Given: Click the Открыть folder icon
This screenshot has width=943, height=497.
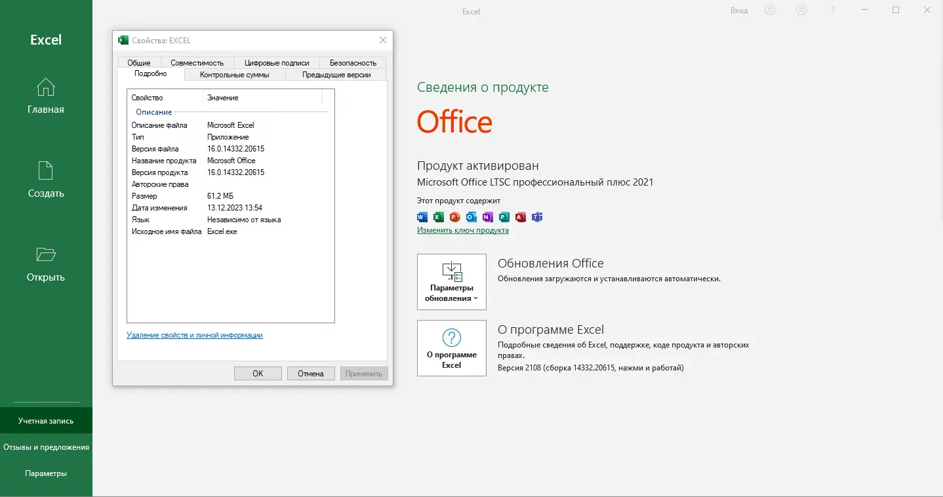Looking at the screenshot, I should 46,254.
